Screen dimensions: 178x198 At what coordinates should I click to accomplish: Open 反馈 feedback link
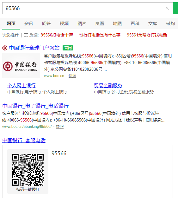coord(34,35)
